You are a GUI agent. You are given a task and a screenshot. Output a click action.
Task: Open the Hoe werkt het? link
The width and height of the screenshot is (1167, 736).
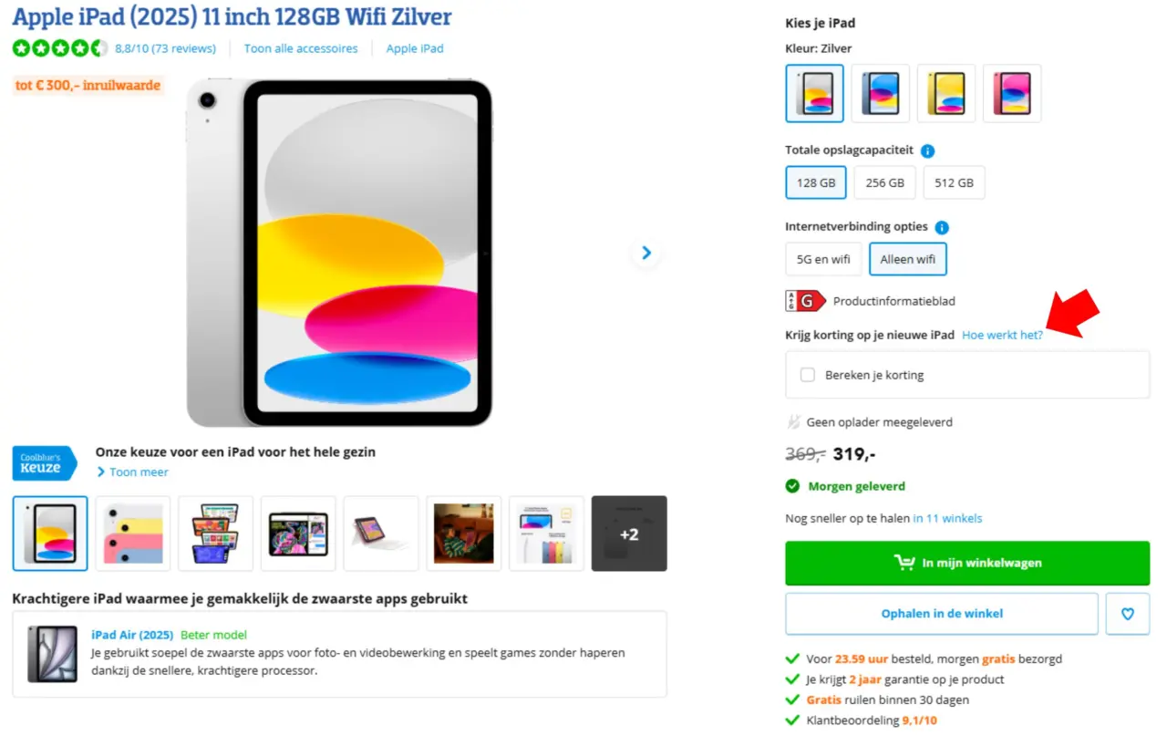1002,336
